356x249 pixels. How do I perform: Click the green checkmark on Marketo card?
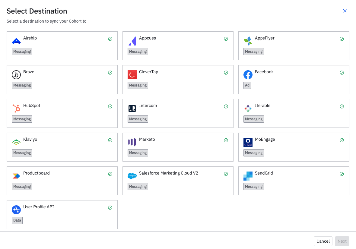[x=226, y=140]
